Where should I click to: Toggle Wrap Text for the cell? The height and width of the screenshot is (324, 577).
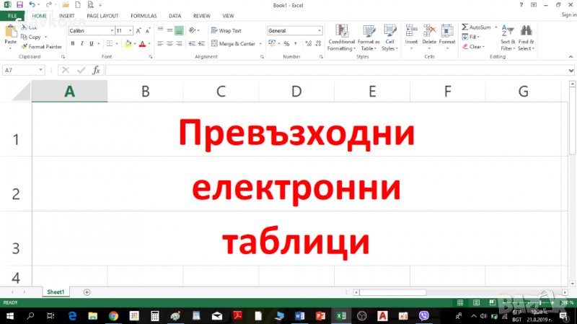226,31
